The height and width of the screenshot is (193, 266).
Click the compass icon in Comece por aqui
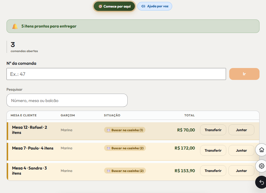pos(100,6)
